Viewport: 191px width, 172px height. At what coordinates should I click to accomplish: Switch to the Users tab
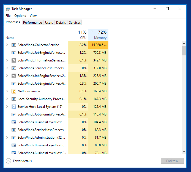(x=49, y=23)
